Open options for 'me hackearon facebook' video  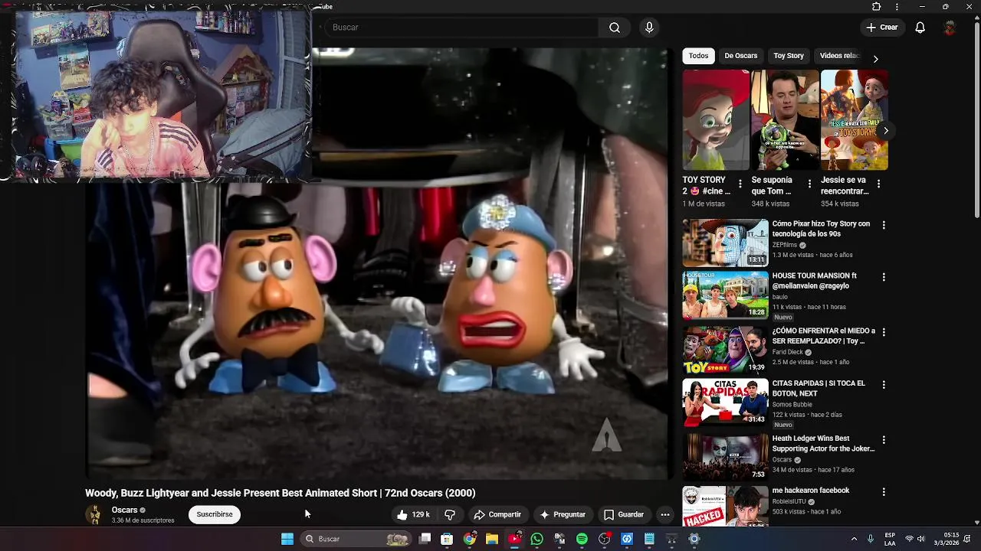884,492
